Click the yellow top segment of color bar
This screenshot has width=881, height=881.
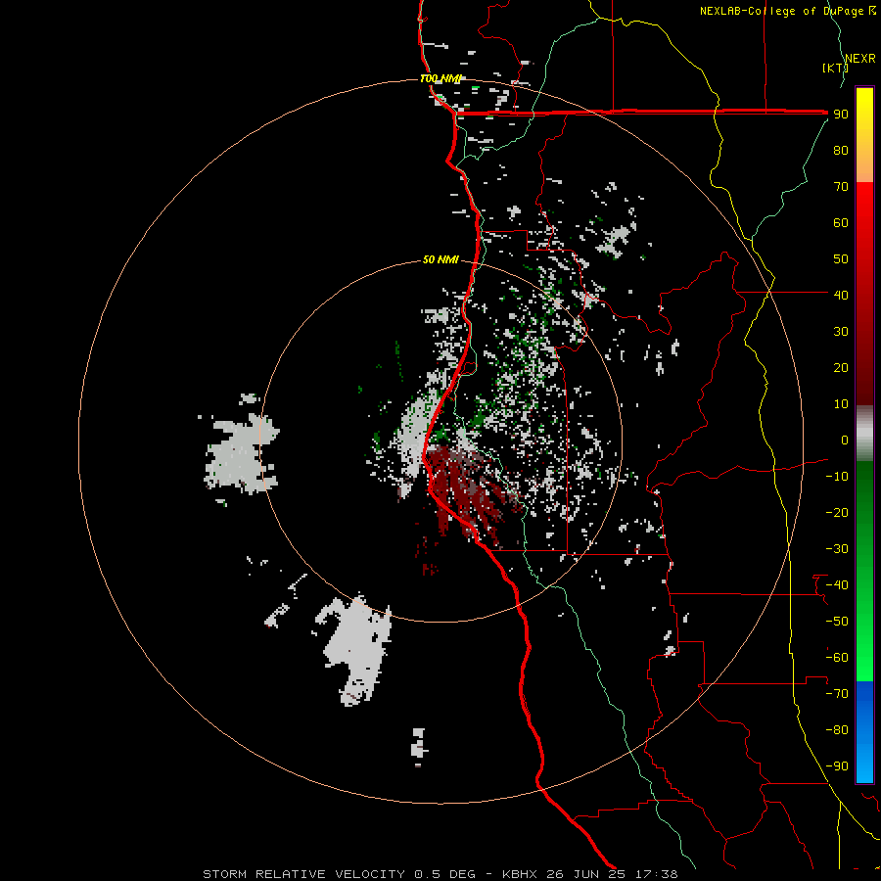[864, 135]
